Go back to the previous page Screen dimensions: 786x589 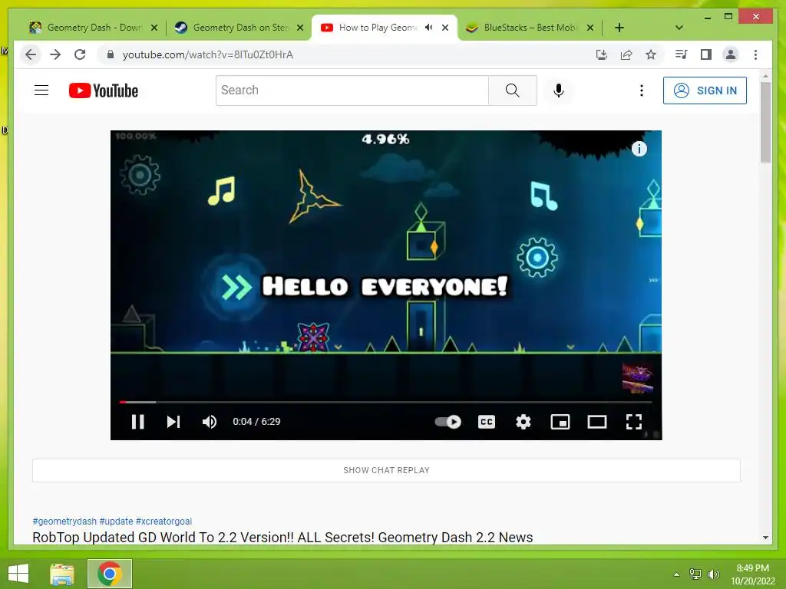pyautogui.click(x=31, y=54)
